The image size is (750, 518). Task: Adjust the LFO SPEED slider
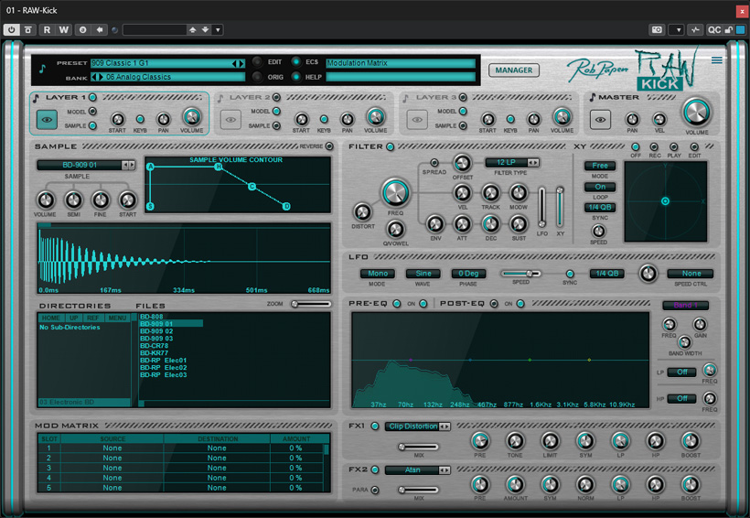[521, 274]
